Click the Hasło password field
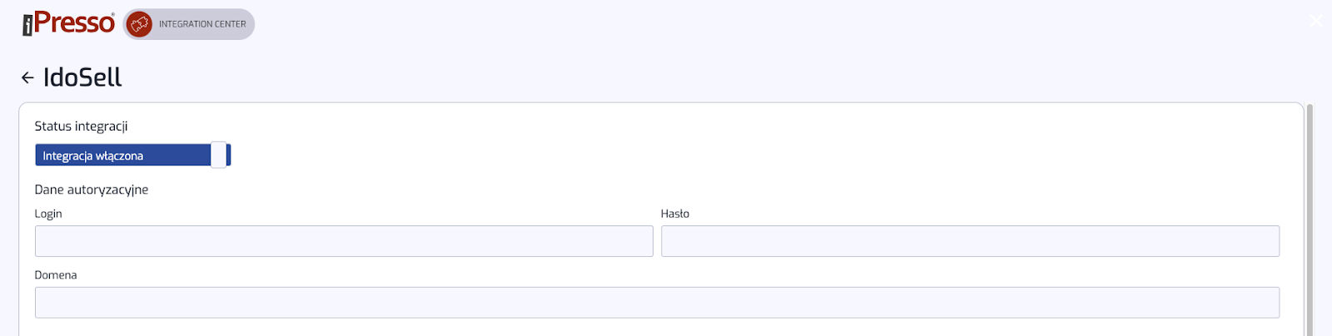The width and height of the screenshot is (1332, 336). [x=970, y=241]
